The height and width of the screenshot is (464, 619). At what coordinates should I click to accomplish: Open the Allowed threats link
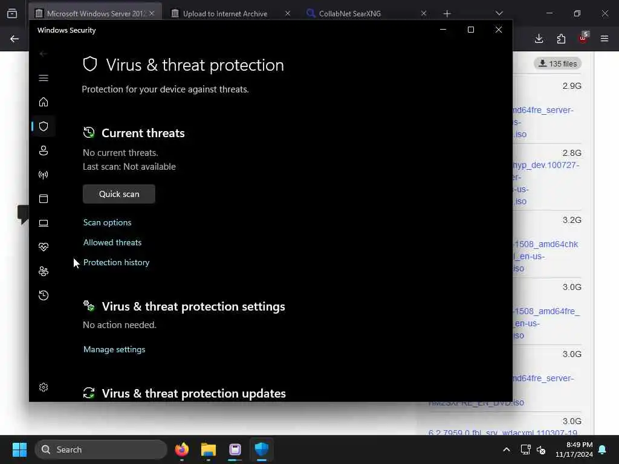(x=112, y=243)
